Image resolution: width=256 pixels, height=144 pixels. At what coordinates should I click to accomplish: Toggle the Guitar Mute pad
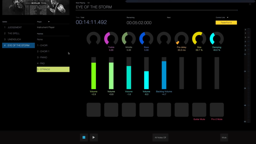point(199,110)
